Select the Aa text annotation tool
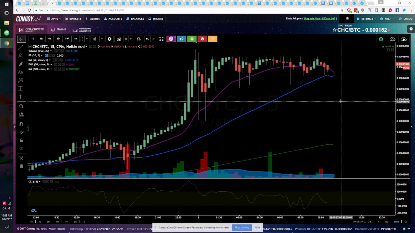The image size is (415, 233). click(21, 72)
